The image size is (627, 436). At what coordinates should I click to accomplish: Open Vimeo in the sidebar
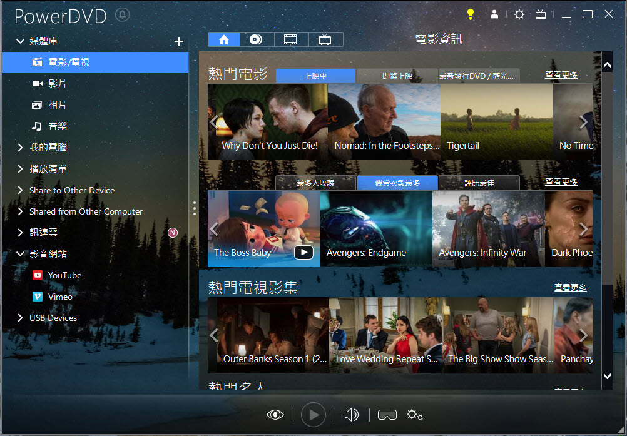(x=60, y=297)
